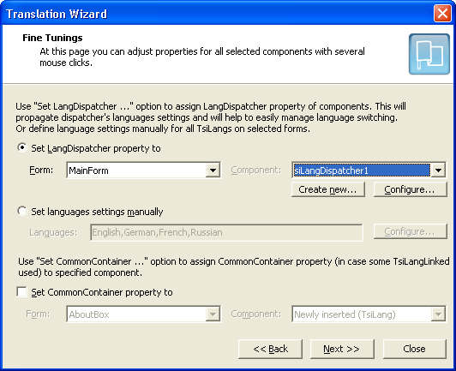Click the Create new... button
This screenshot has width=456, height=371.
tap(328, 189)
